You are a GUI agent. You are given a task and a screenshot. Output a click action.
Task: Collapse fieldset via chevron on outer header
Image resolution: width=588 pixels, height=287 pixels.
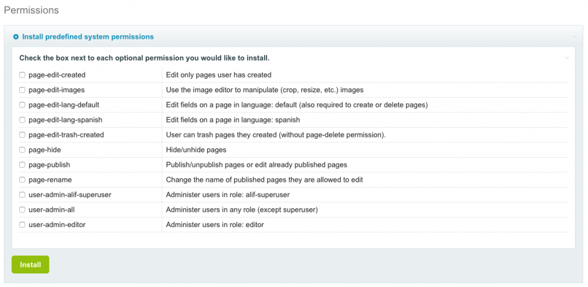click(574, 37)
